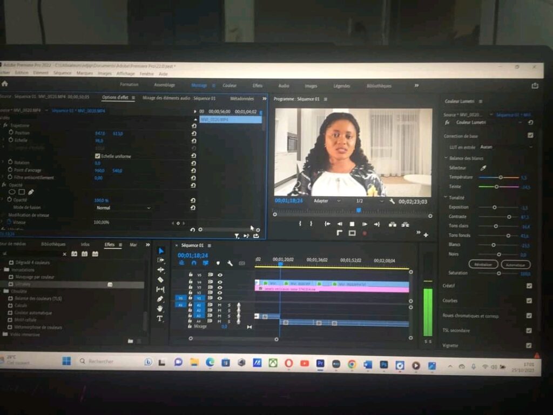Toggle the Vignette checkbox
The width and height of the screenshot is (553, 415).
pyautogui.click(x=529, y=346)
